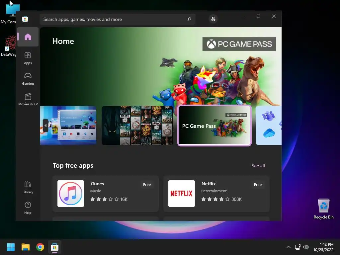
Task: Select the Windows apps carousel thumbnail
Action: [x=68, y=125]
